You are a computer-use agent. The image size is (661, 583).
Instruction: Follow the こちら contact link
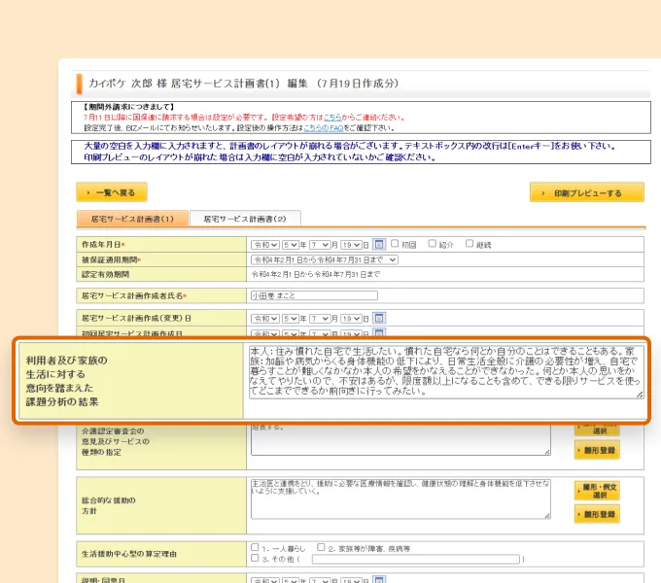tap(332, 118)
